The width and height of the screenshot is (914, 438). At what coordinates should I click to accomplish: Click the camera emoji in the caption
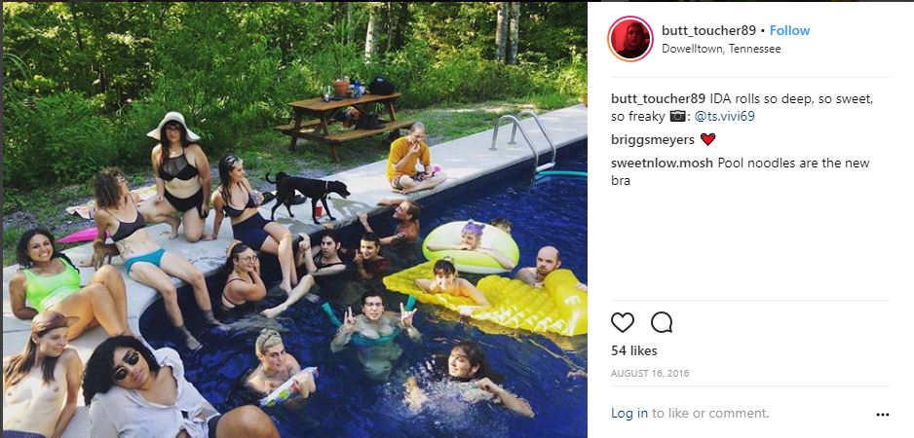(x=677, y=117)
